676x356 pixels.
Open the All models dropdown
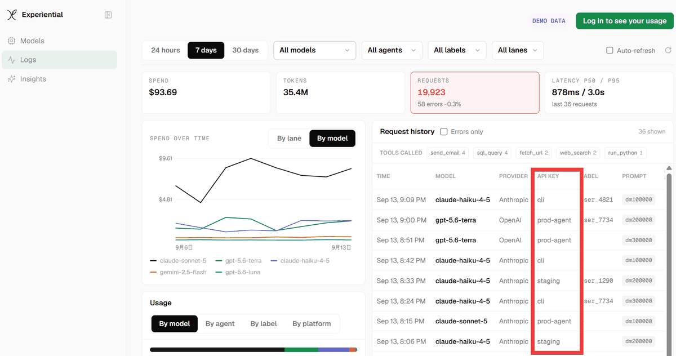click(x=314, y=50)
